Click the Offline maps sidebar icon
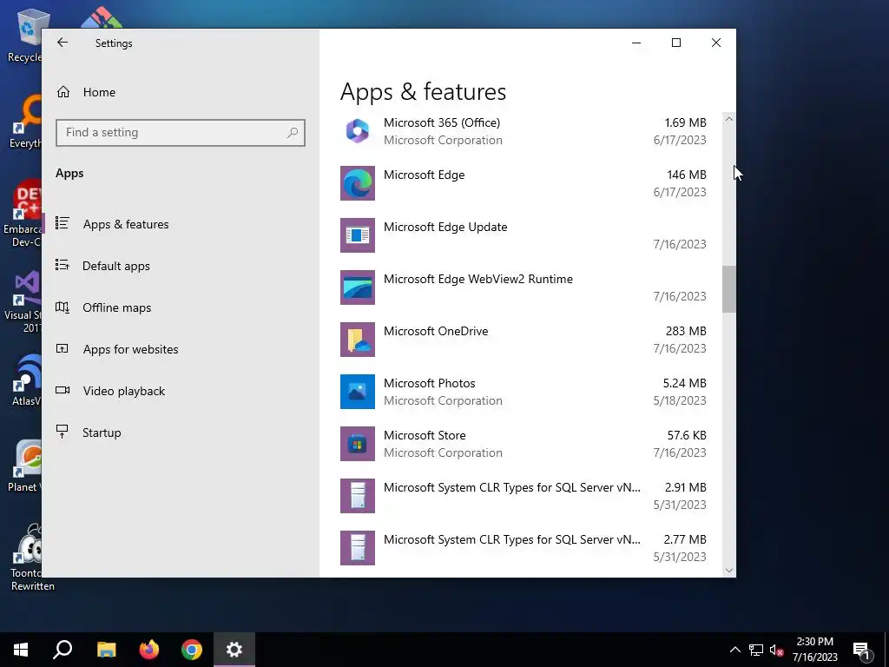The height and width of the screenshot is (667, 889). click(x=63, y=307)
